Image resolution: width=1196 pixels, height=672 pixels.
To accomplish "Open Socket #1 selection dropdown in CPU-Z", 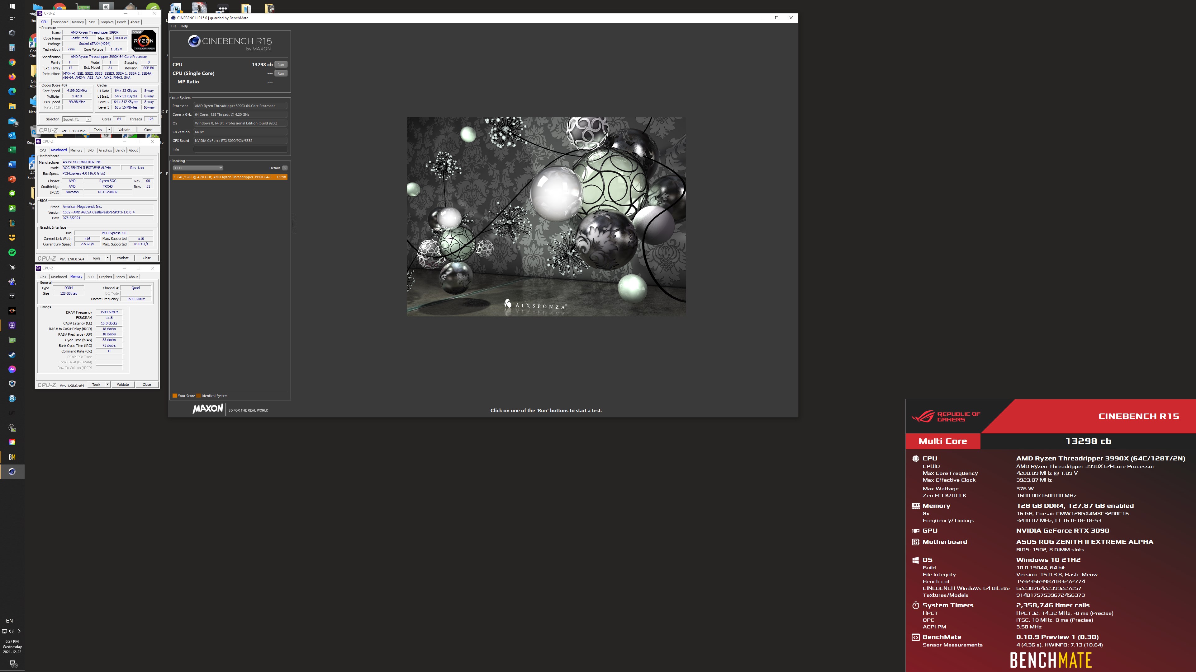I will pyautogui.click(x=77, y=119).
